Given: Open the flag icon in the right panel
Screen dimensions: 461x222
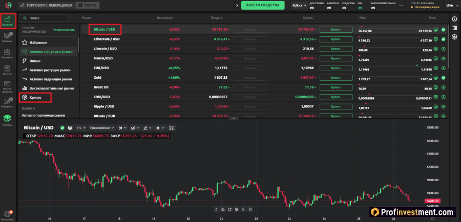Looking at the screenshot, I should tap(454, 27).
